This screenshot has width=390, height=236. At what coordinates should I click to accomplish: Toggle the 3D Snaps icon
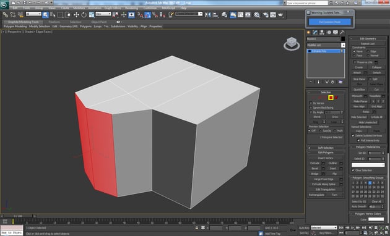pyautogui.click(x=140, y=15)
